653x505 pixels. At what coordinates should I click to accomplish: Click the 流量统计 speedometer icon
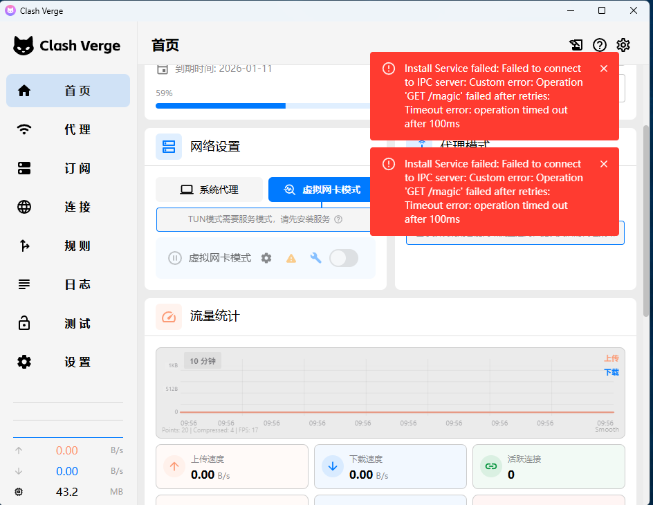coord(169,316)
